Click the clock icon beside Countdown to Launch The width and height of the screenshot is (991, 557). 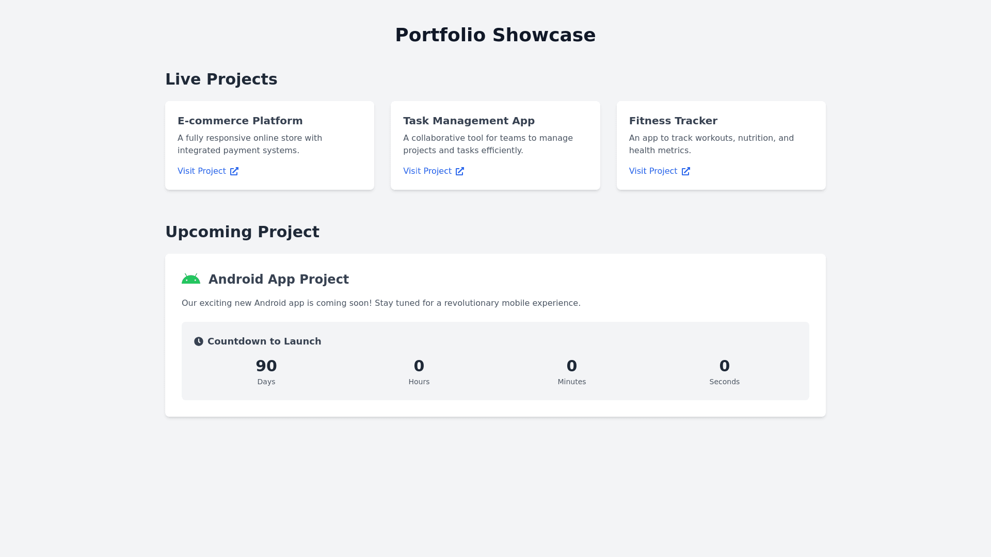[x=199, y=341]
